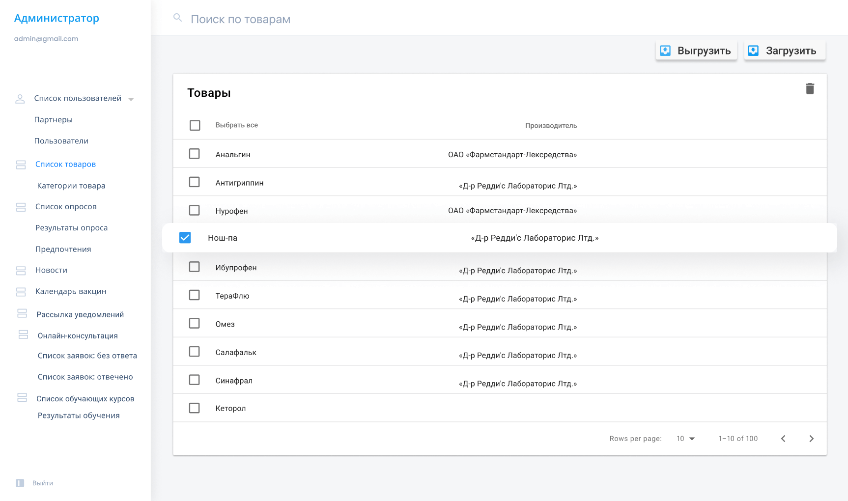Click the Антигриппин product name
The image size is (848, 501).
pyautogui.click(x=239, y=183)
